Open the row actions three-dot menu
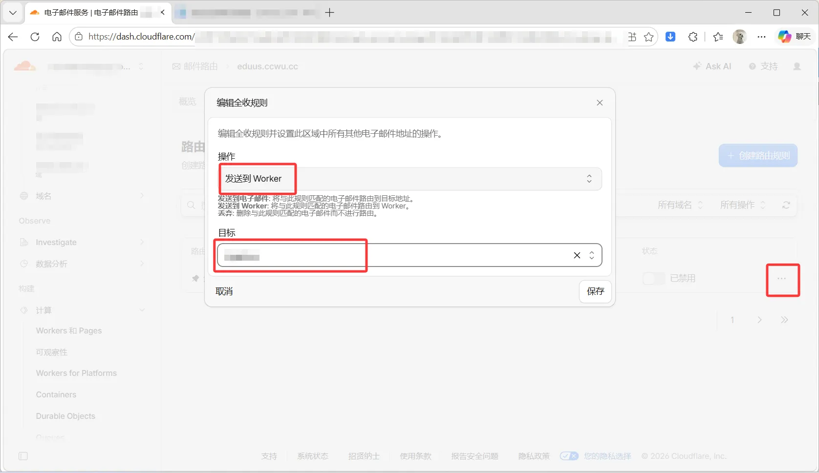This screenshot has height=473, width=819. point(782,278)
